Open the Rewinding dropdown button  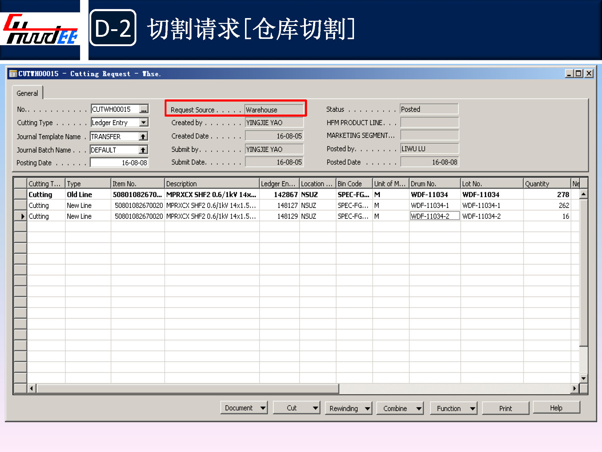click(x=349, y=408)
